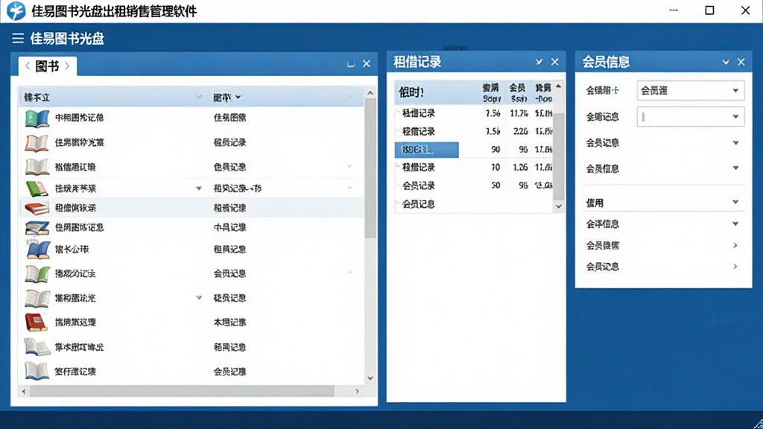Click the book list horizontal scrollbar right arrow
Image resolution: width=763 pixels, height=429 pixels.
tap(357, 391)
